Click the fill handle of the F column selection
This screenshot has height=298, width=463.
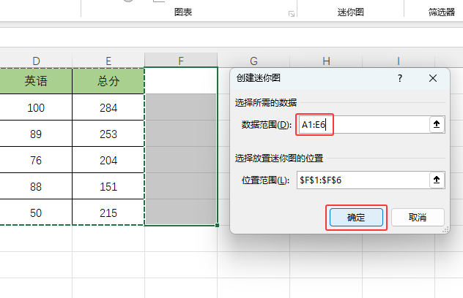point(218,225)
